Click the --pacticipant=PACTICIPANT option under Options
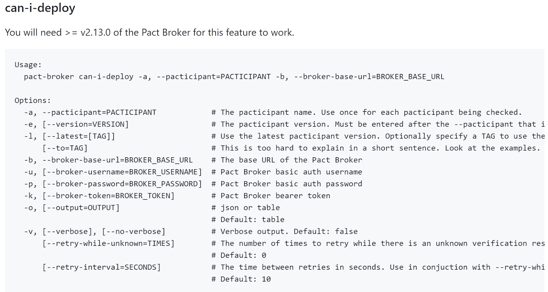Viewport: 548px width, 292px height. coord(99,112)
